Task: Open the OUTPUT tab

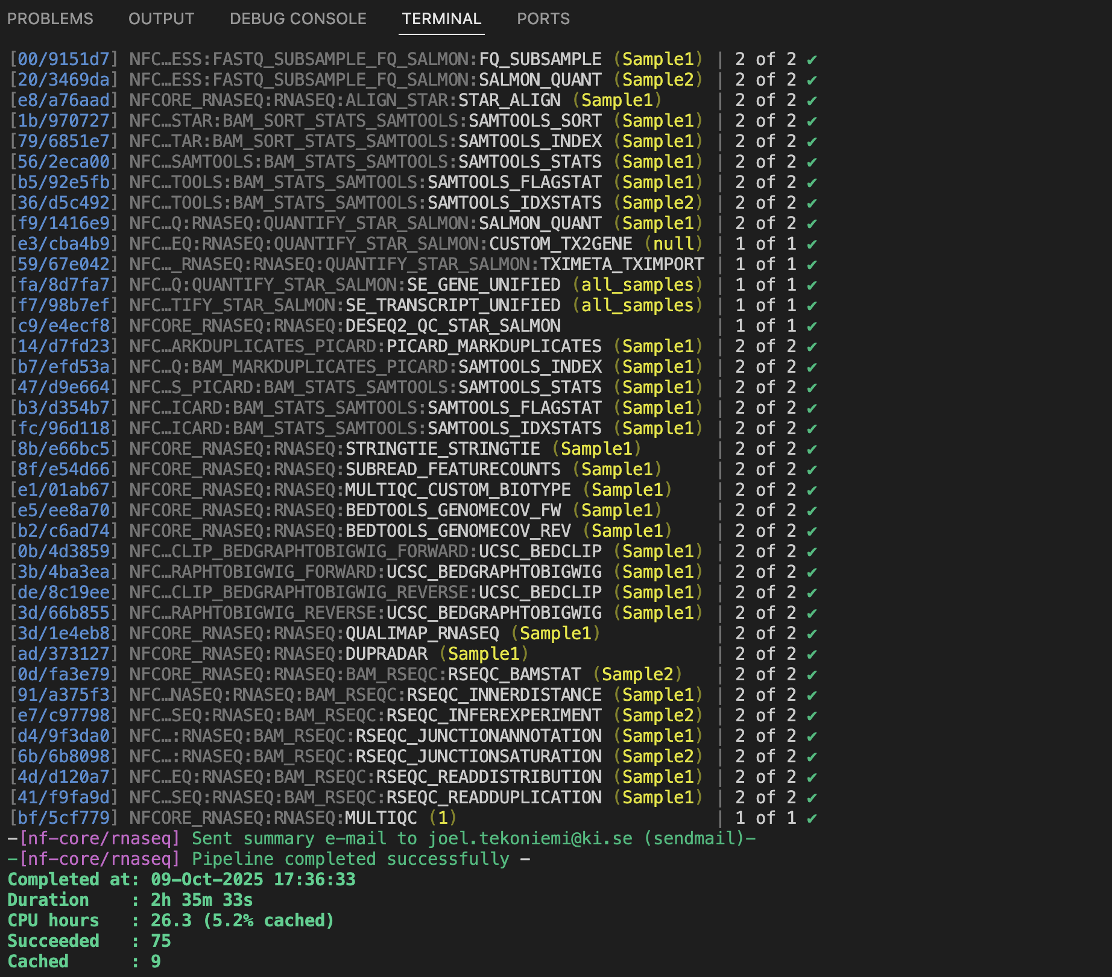Action: pyautogui.click(x=161, y=19)
